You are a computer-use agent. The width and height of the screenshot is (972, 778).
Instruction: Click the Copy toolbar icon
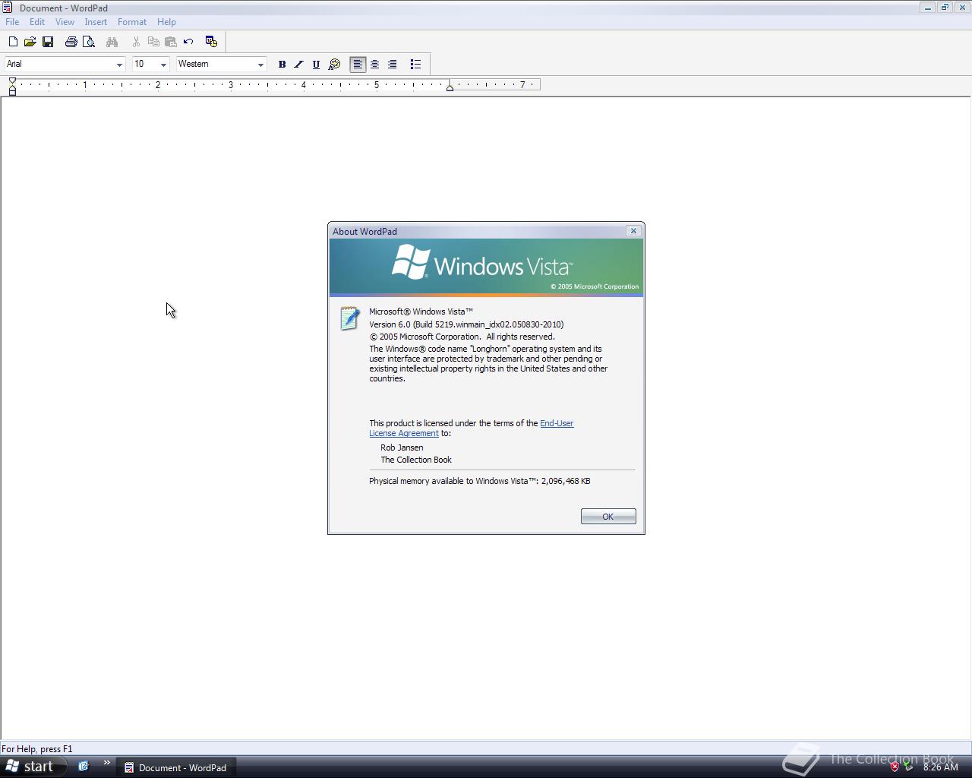point(153,42)
